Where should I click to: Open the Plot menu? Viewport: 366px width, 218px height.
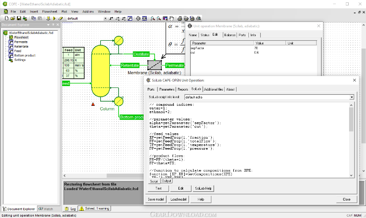[64, 11]
